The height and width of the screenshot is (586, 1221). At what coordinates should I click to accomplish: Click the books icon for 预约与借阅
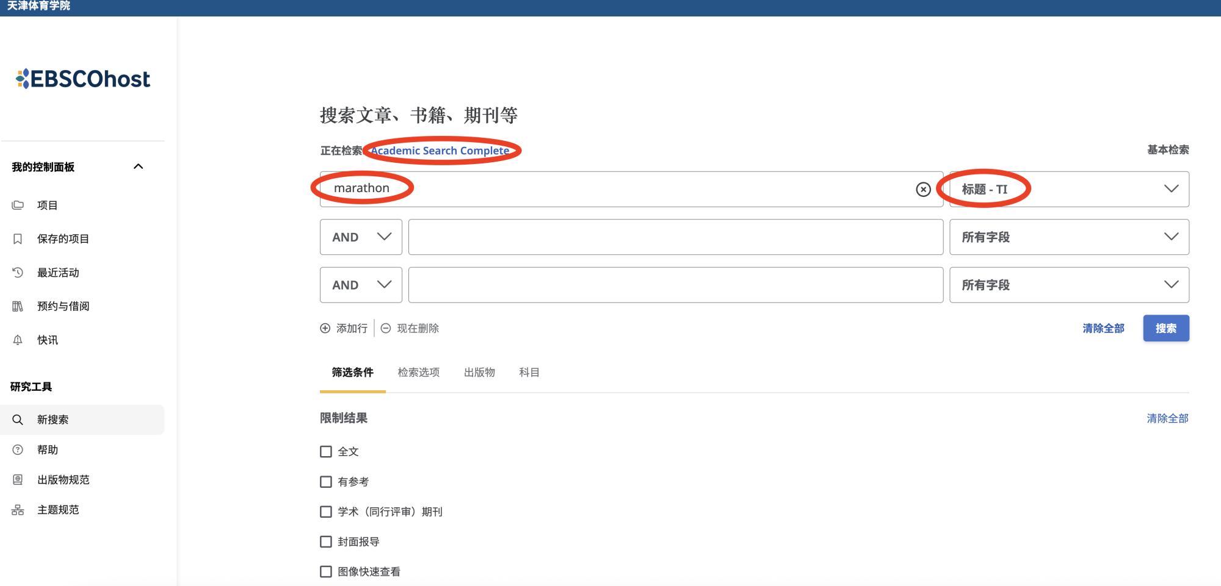point(18,306)
